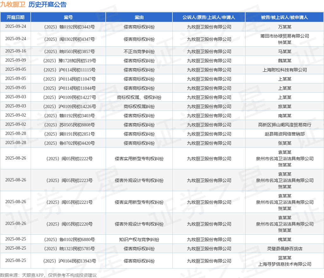The width and height of the screenshot is (324, 278).
Task: Click defendant 旅某某
Action: point(284,107)
